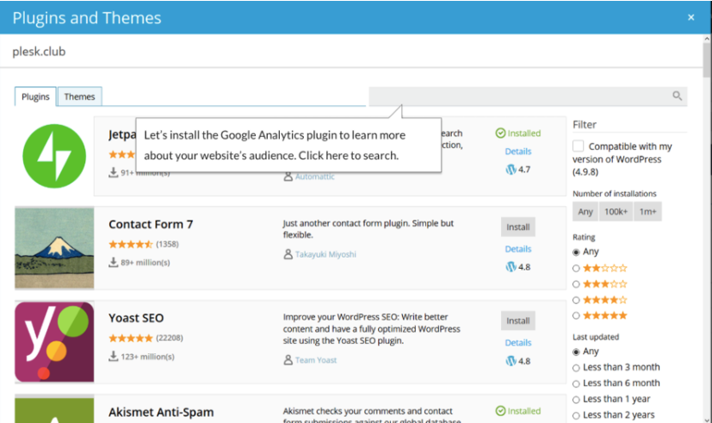Install the Yoast SEO plugin
The image size is (712, 423).
point(518,320)
